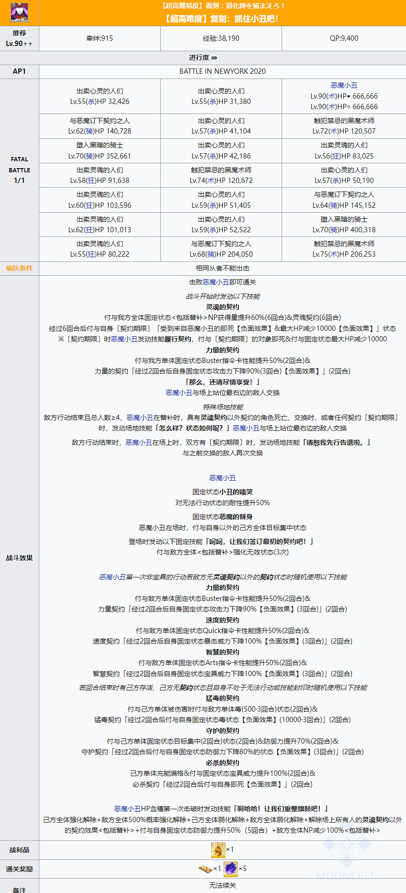
Task: Click the purple orb clear-reward icon
Action: (x=231, y=869)
